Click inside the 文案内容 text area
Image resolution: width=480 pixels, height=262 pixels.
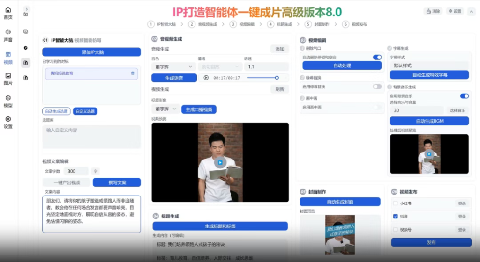[91, 214]
